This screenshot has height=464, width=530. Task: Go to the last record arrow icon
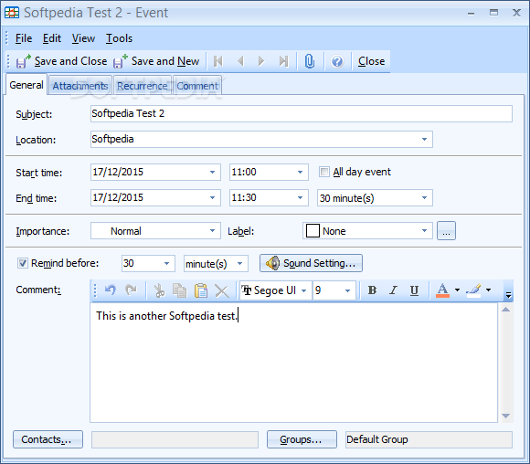tap(283, 61)
